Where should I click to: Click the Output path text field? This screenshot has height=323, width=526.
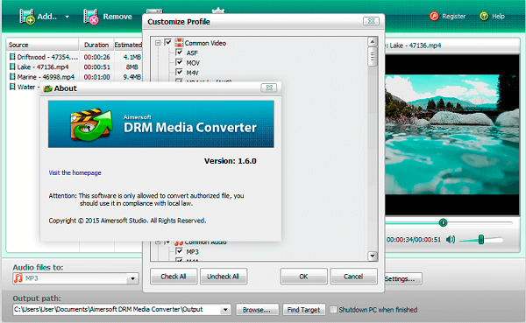[x=117, y=310]
